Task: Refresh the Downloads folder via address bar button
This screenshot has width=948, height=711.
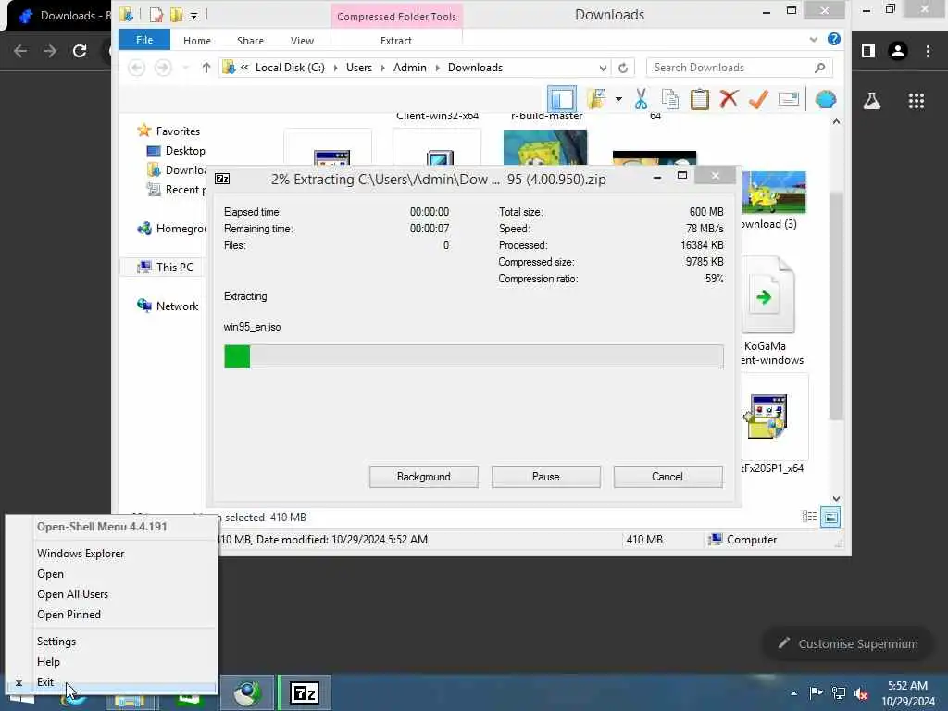Action: click(x=623, y=68)
